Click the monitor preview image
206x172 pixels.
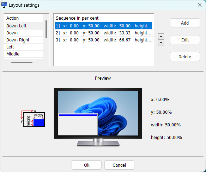pyautogui.click(x=98, y=117)
